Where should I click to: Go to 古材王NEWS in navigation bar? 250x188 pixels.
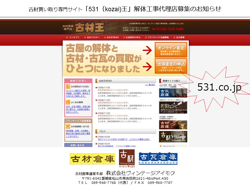111,37
